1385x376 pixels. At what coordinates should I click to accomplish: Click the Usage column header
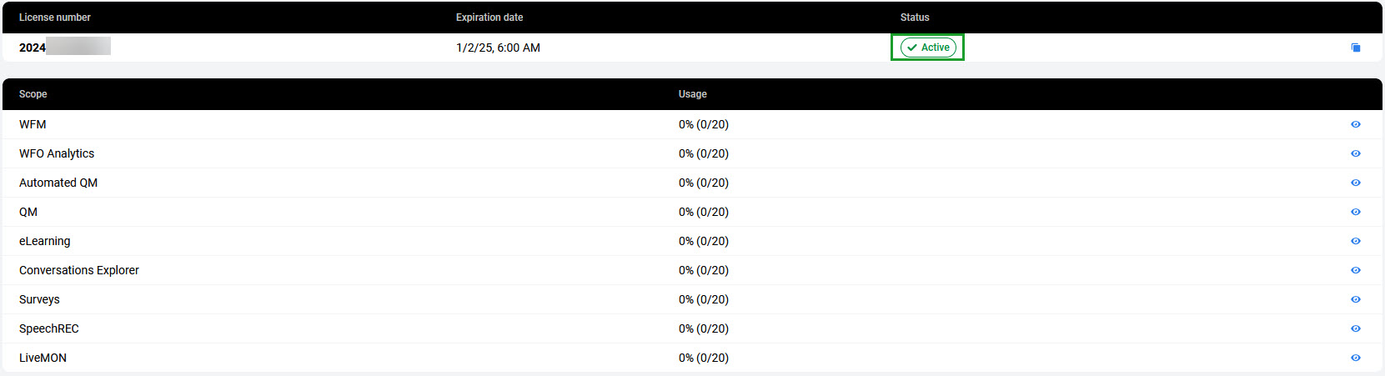pos(693,94)
